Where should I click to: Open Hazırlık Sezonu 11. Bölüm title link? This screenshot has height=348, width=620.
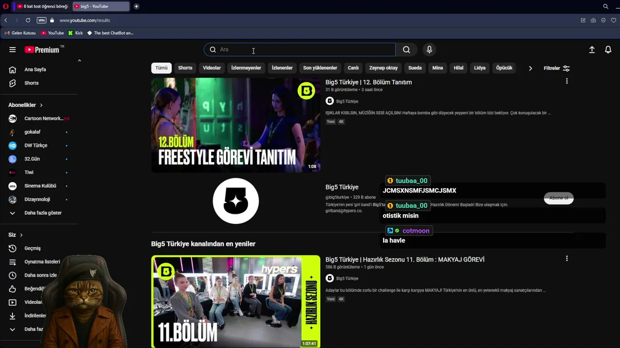(x=405, y=260)
